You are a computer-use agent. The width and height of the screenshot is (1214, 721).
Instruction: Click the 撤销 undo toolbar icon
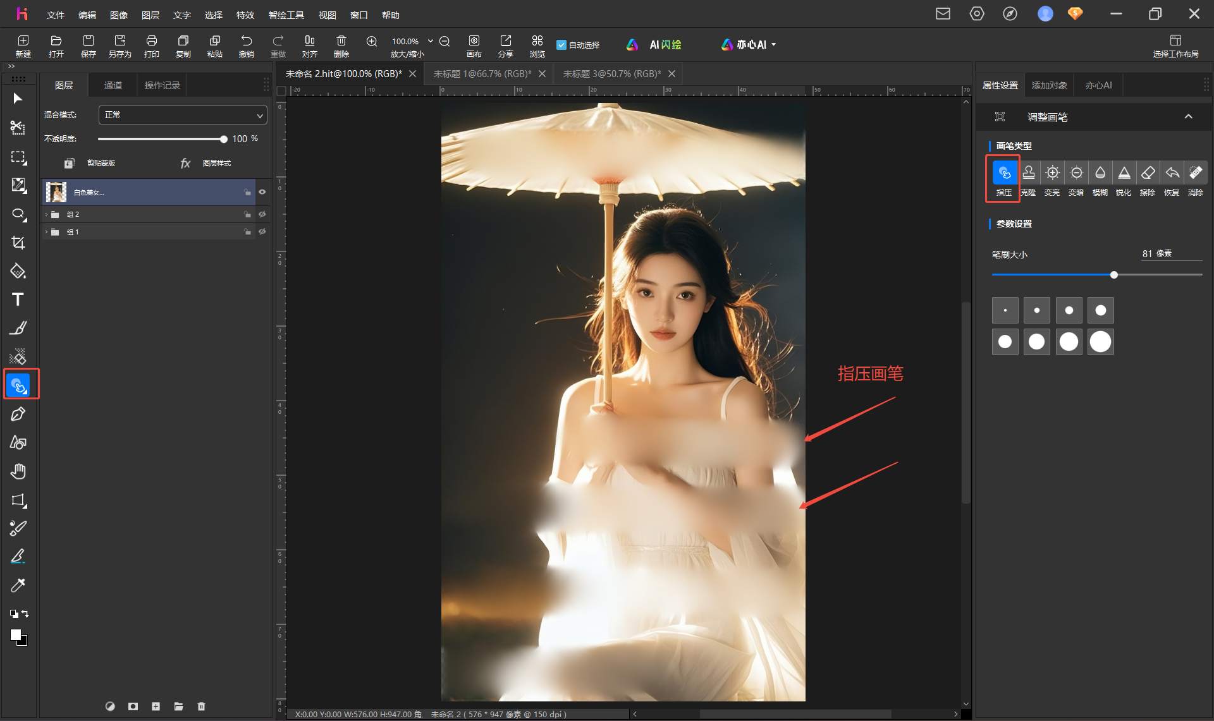pos(247,46)
